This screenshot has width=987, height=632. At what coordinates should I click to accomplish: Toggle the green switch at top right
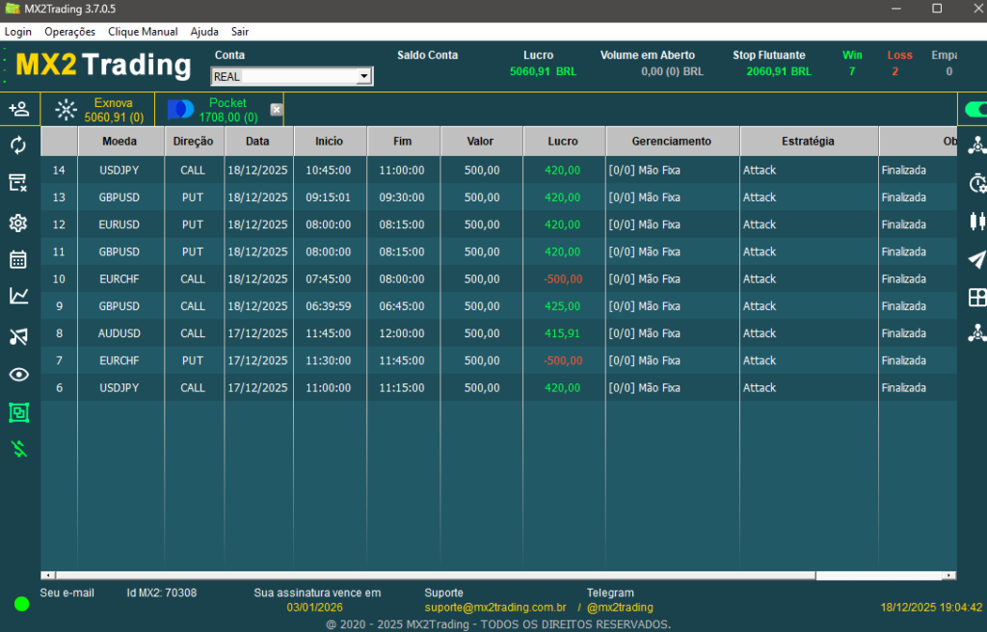(x=975, y=110)
